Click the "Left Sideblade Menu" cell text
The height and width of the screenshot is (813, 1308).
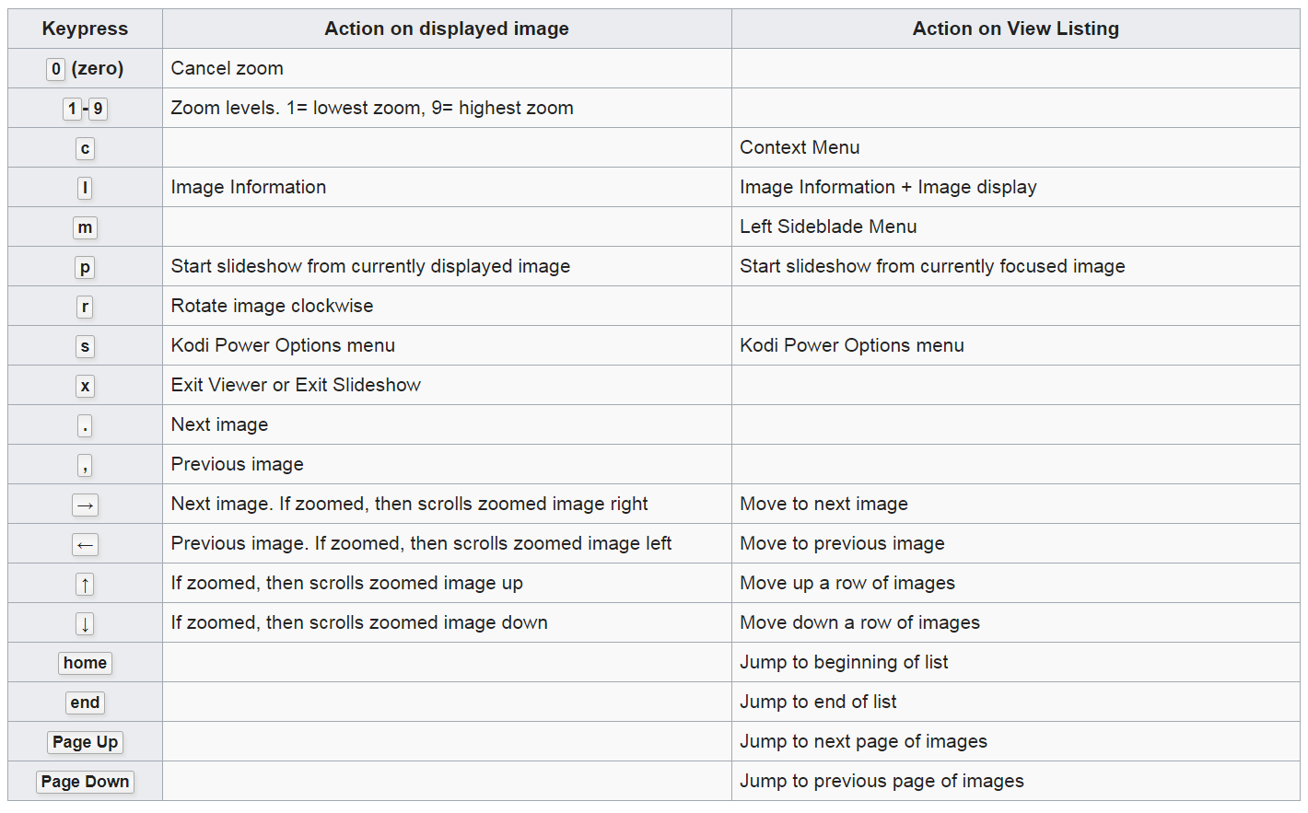828,226
